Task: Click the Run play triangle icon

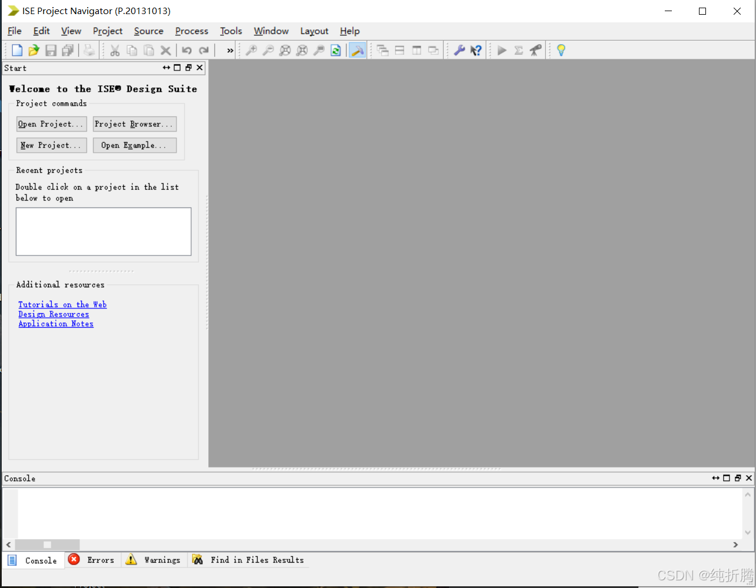Action: point(502,51)
